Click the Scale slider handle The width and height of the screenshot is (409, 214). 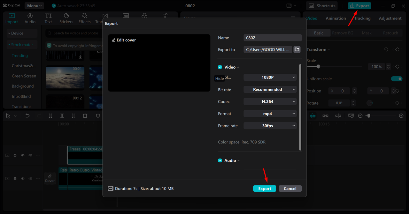click(x=318, y=67)
